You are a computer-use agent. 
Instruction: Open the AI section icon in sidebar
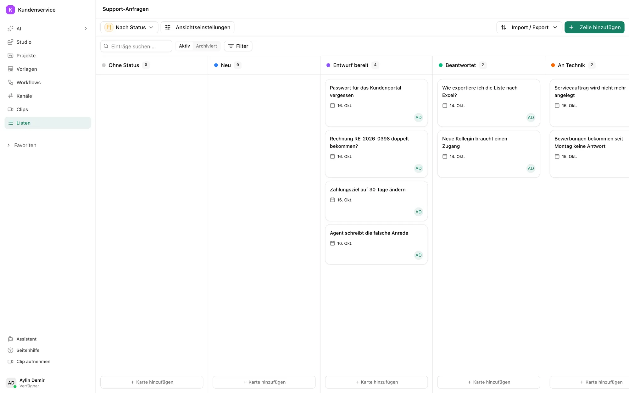pyautogui.click(x=10, y=29)
